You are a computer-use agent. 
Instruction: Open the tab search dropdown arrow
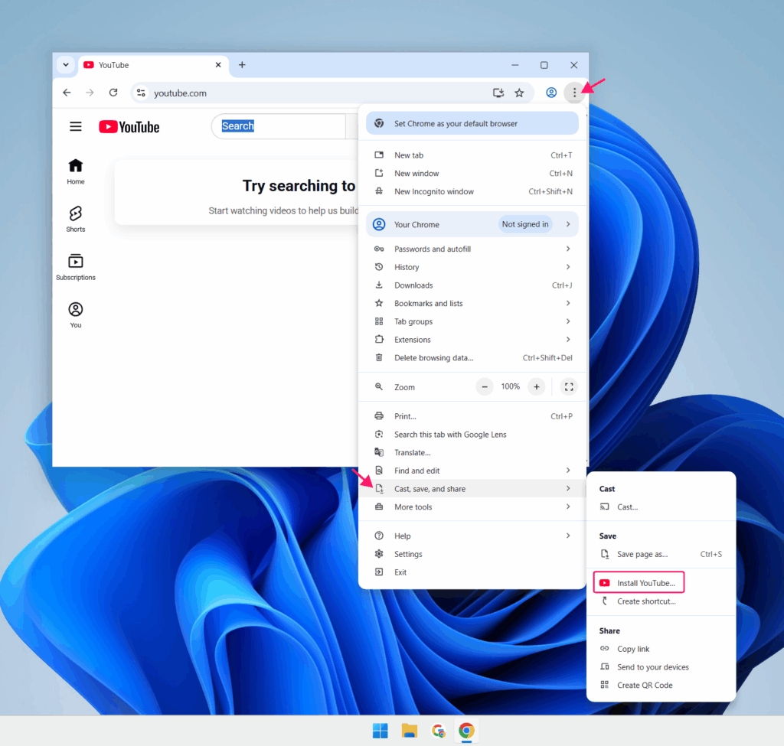66,65
